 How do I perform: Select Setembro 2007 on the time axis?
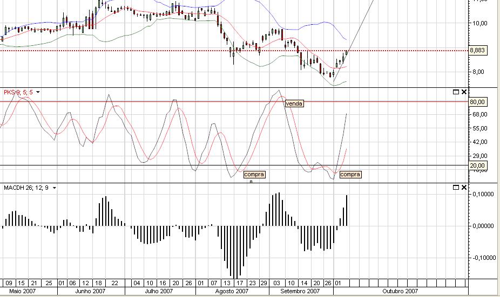[300, 291]
